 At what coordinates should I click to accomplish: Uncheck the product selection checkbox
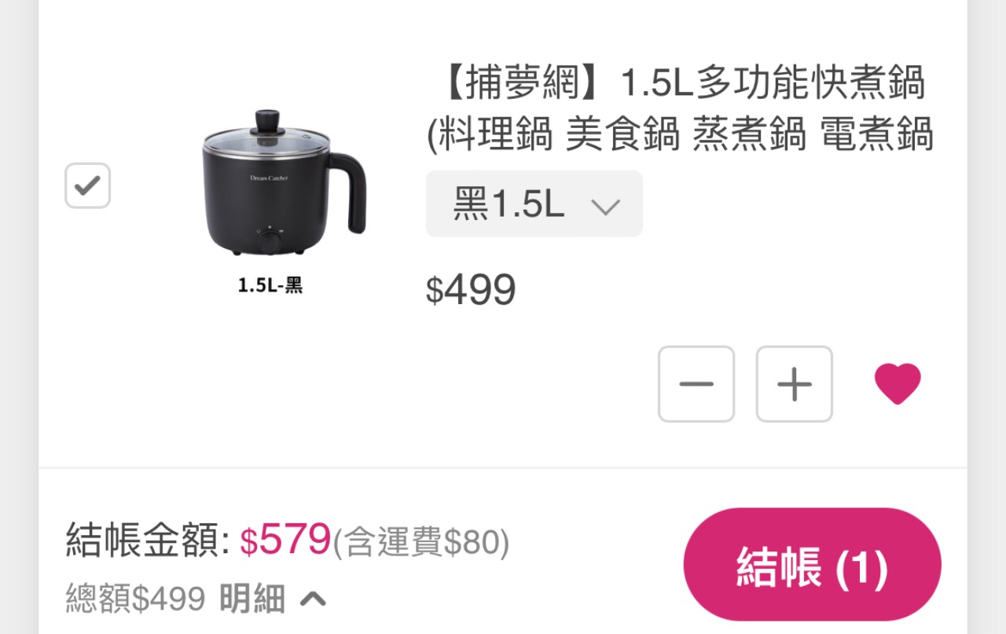click(87, 185)
